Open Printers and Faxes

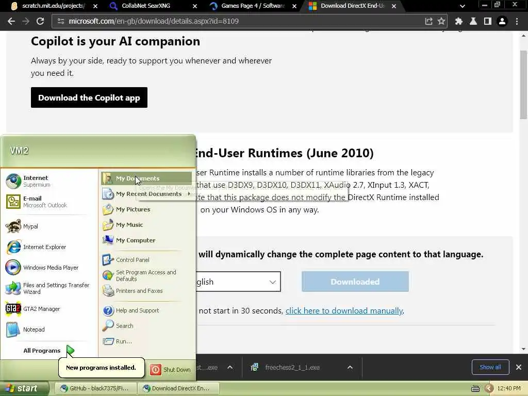(x=147, y=291)
